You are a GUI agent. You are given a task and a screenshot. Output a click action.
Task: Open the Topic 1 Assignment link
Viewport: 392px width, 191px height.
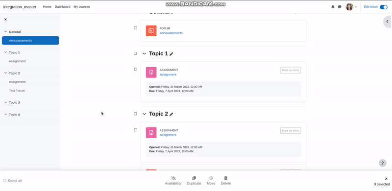168,74
